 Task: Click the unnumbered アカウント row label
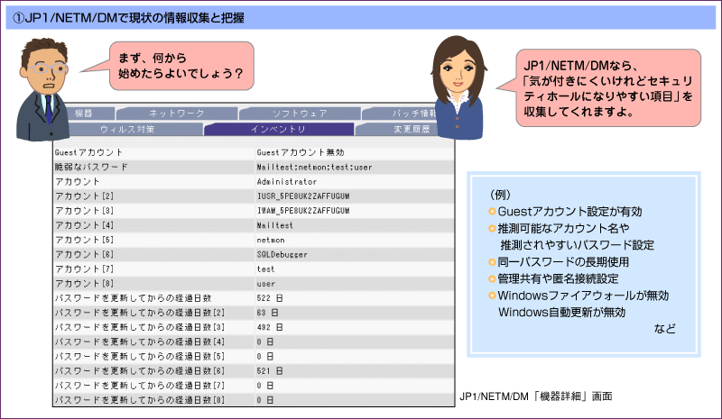[x=77, y=182]
